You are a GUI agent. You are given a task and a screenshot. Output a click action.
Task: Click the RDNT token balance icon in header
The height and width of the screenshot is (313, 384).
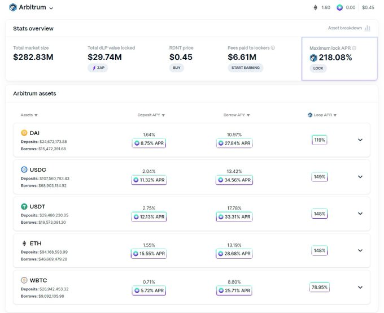point(339,7)
